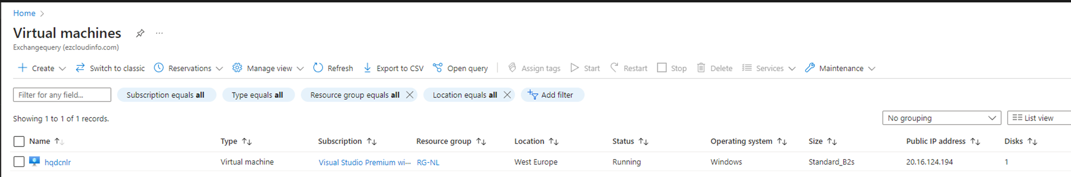Check the box for the hqdcnlr row
Screen dimensions: 1071x177
19,162
